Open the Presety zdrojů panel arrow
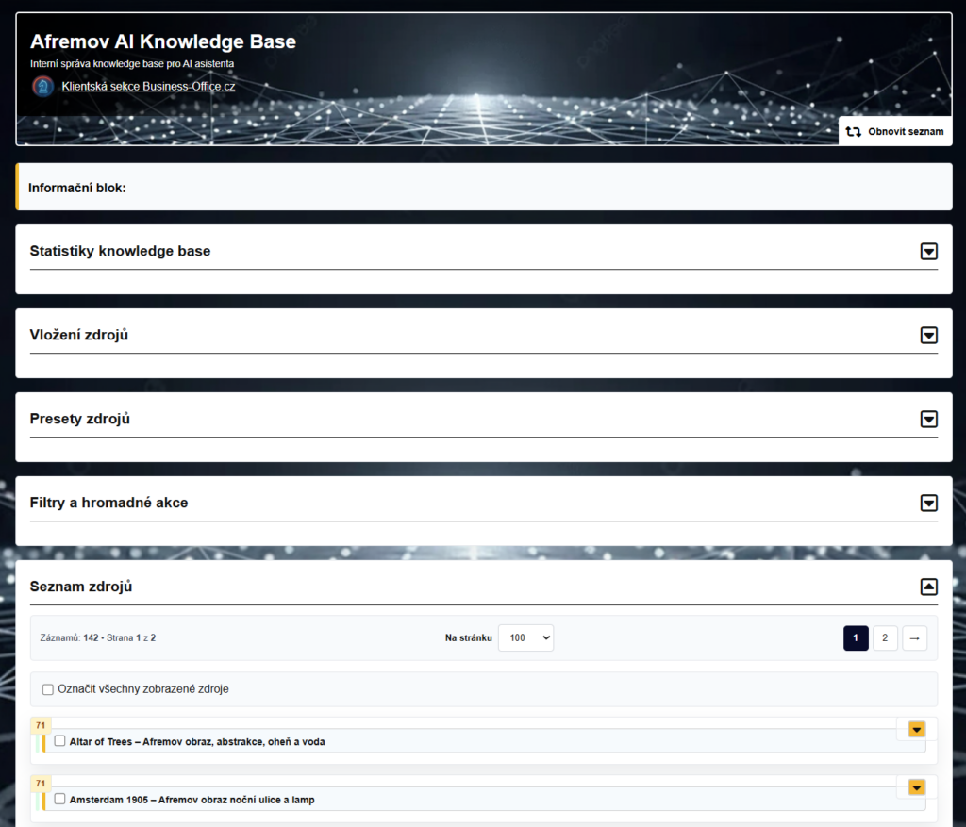The height and width of the screenshot is (827, 966). [x=928, y=419]
